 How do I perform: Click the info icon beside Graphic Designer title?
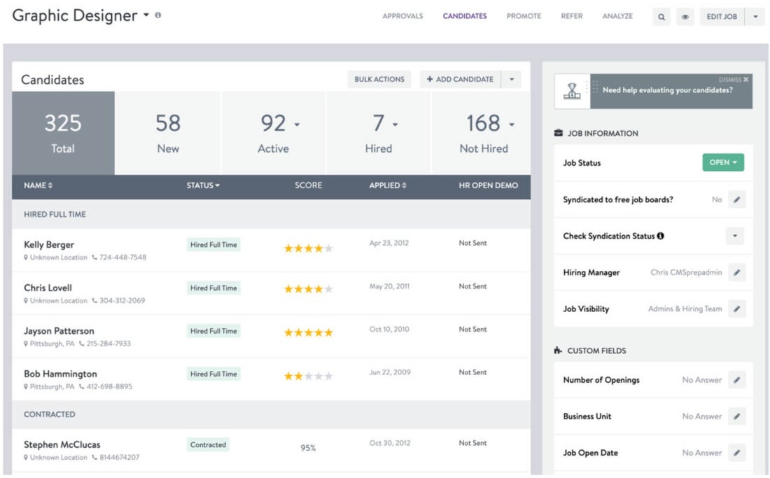[157, 14]
